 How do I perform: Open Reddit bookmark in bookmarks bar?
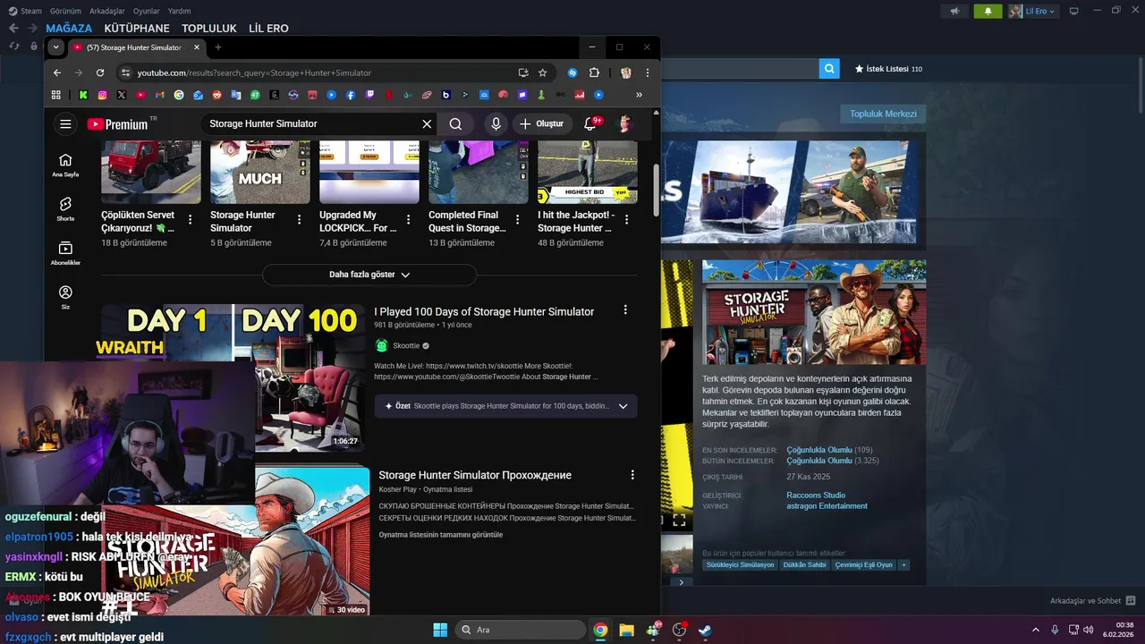pyautogui.click(x=217, y=95)
